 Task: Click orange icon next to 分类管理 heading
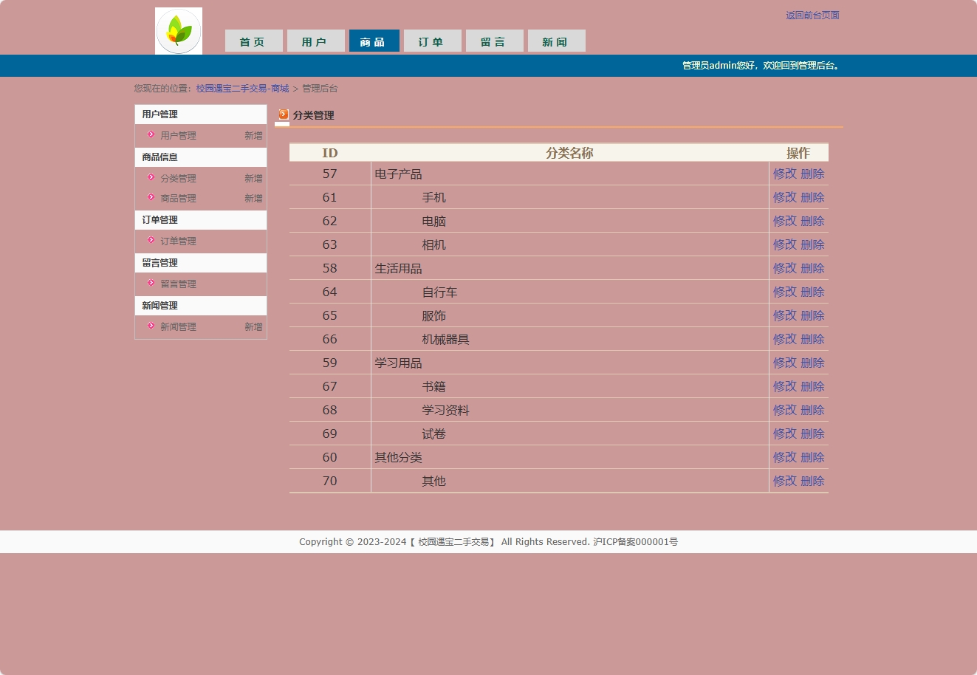tap(284, 114)
